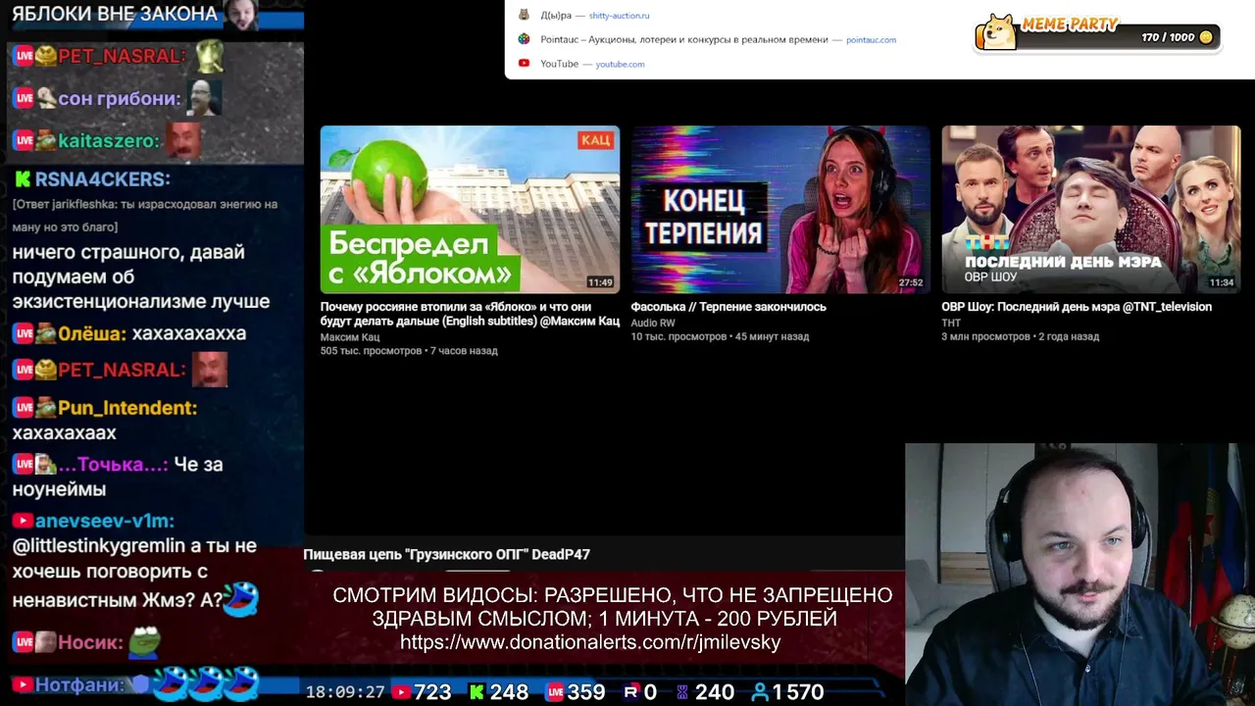Click the kaitaszero username in chat
The width and height of the screenshot is (1255, 706).
point(109,141)
